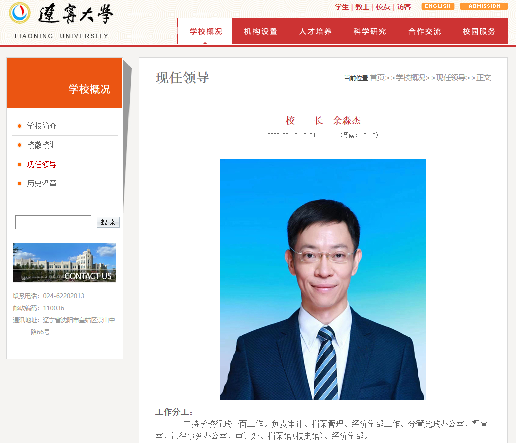This screenshot has height=443, width=516.
Task: Go to 历史沿革 in the sidebar
Action: (x=42, y=183)
